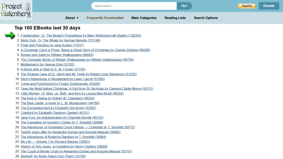Click The King in Yellow link
The image size is (283, 159).
point(57,98)
